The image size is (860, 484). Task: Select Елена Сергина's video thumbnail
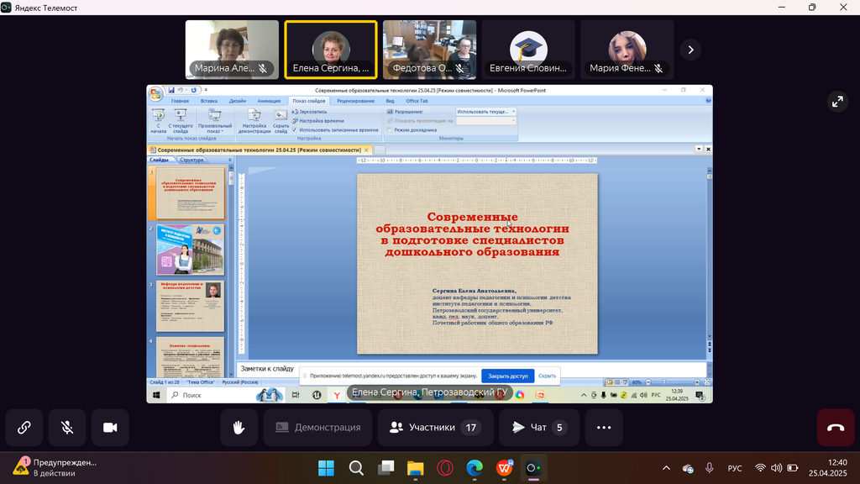pyautogui.click(x=331, y=50)
